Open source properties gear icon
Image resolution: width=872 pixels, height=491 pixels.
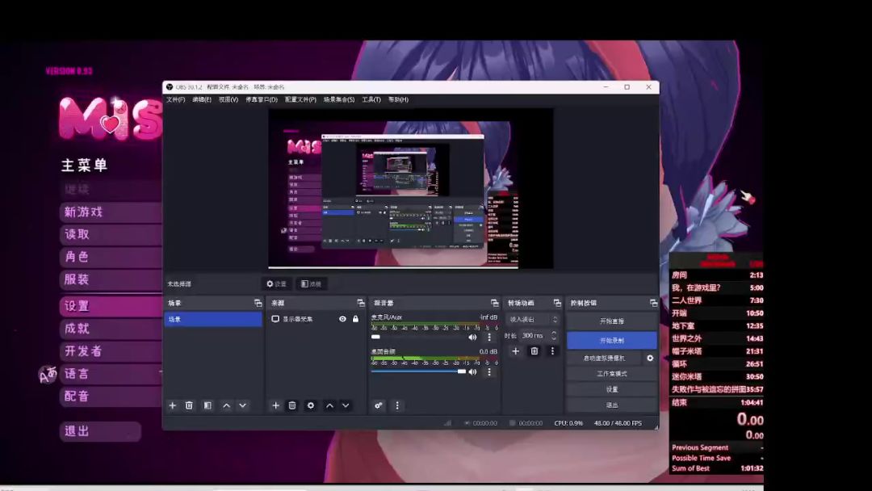(310, 405)
